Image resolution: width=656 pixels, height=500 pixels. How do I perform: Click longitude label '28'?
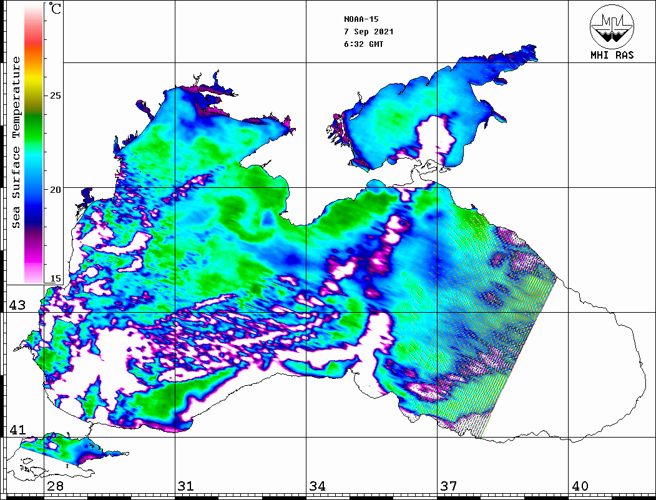55,486
